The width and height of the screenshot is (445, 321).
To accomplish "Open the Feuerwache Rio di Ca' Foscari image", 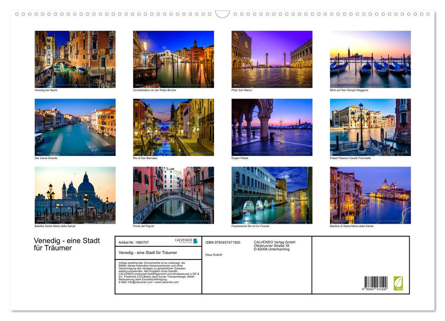I will pyautogui.click(x=272, y=195).
